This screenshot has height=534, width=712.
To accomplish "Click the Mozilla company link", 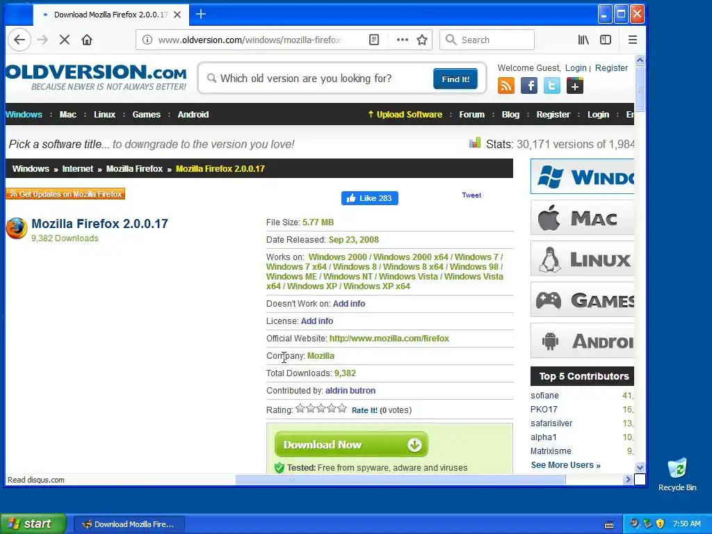I will (x=321, y=355).
